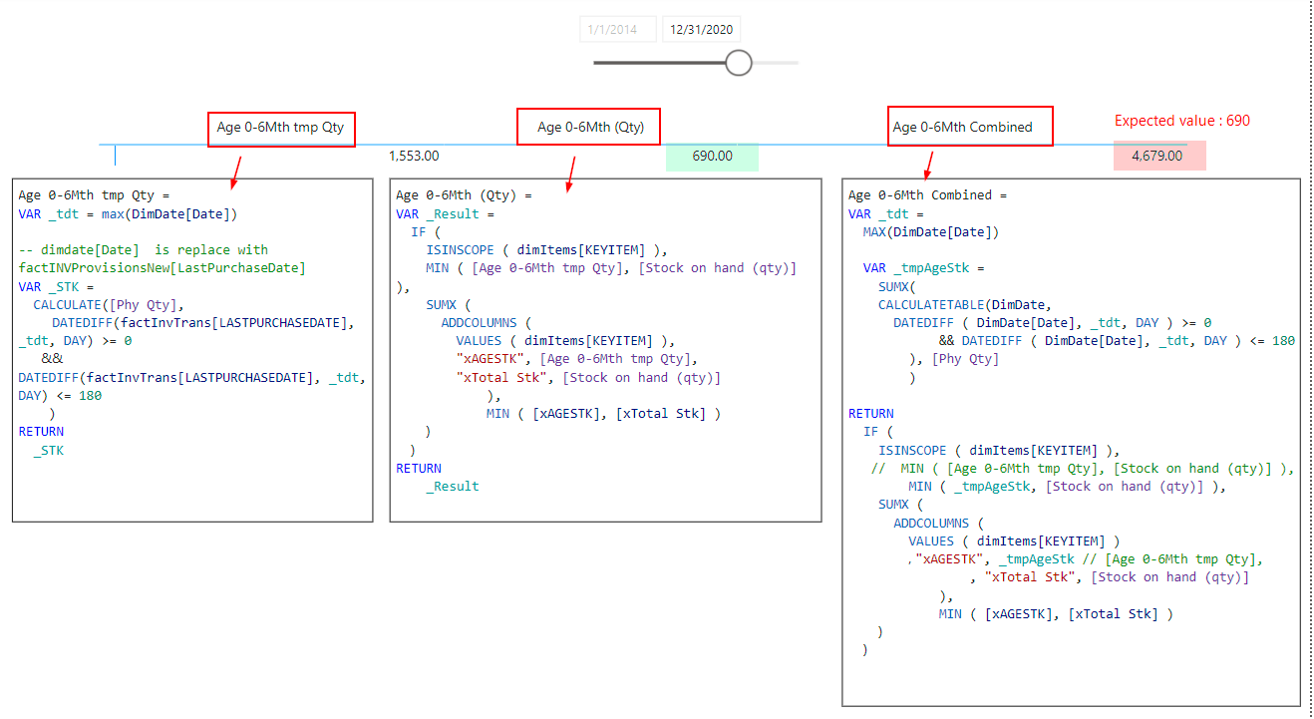Click the red arrow under Age 0-6Mth (Qty)
The height and width of the screenshot is (719, 1314).
point(571,173)
